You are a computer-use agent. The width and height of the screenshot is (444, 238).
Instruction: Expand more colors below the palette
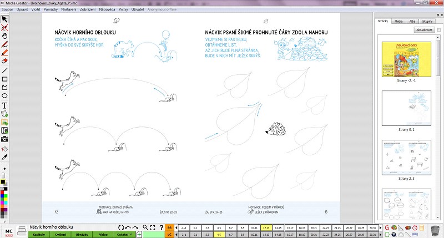click(x=4, y=221)
